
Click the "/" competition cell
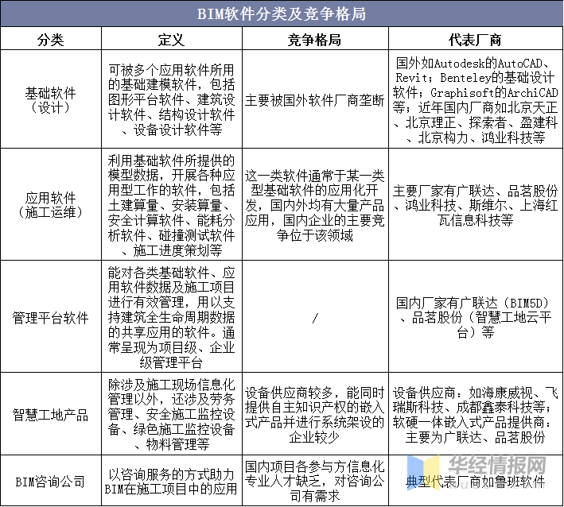[315, 318]
